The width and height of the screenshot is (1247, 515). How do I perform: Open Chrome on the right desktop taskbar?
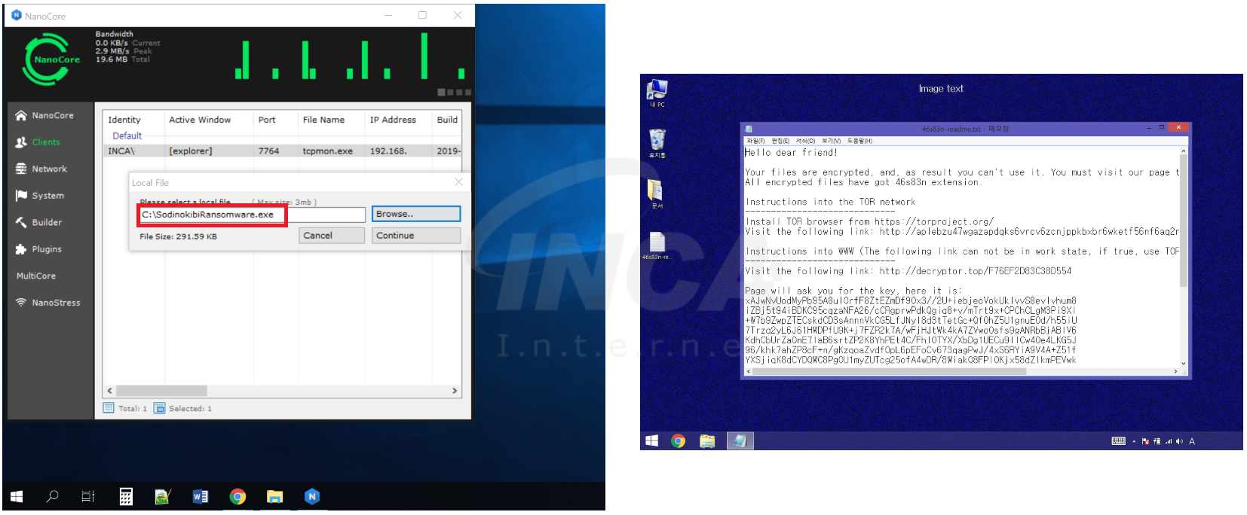pyautogui.click(x=679, y=441)
